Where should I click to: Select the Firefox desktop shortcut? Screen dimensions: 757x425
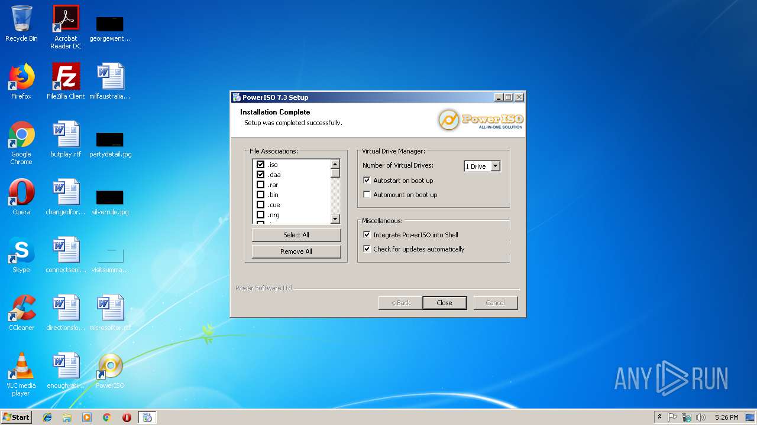click(x=21, y=81)
